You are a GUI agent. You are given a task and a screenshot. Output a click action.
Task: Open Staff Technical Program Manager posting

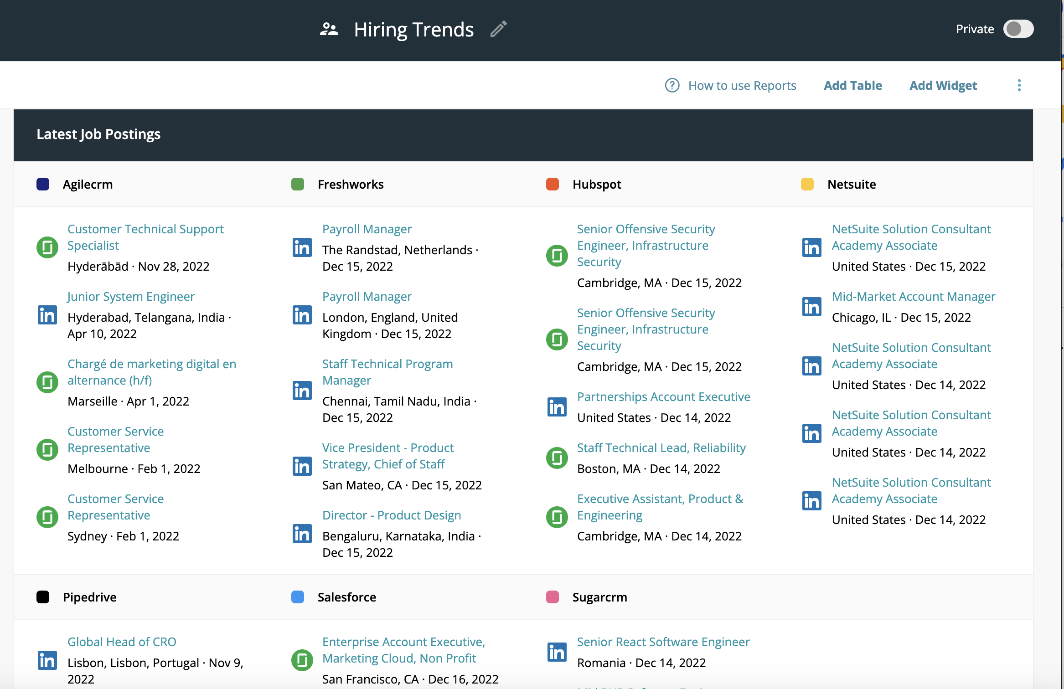pos(387,372)
